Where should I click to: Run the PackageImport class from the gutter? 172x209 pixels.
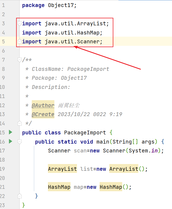click(x=10, y=132)
